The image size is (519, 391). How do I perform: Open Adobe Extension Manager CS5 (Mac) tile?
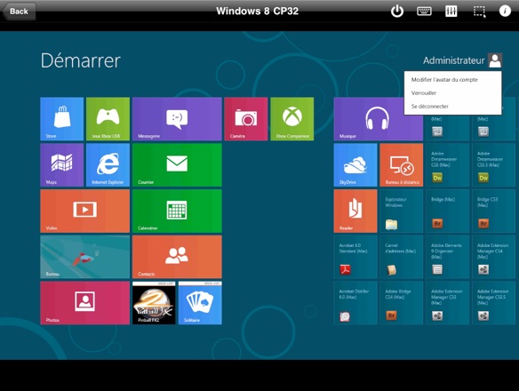448,303
